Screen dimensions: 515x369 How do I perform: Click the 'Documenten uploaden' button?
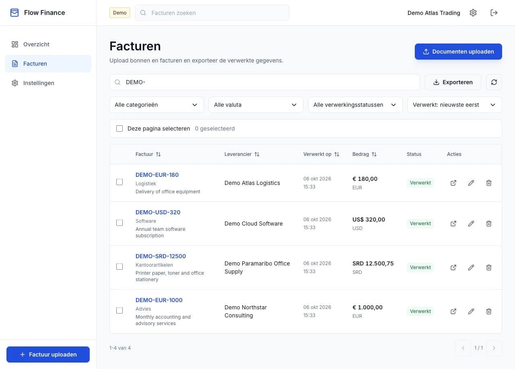click(x=458, y=52)
